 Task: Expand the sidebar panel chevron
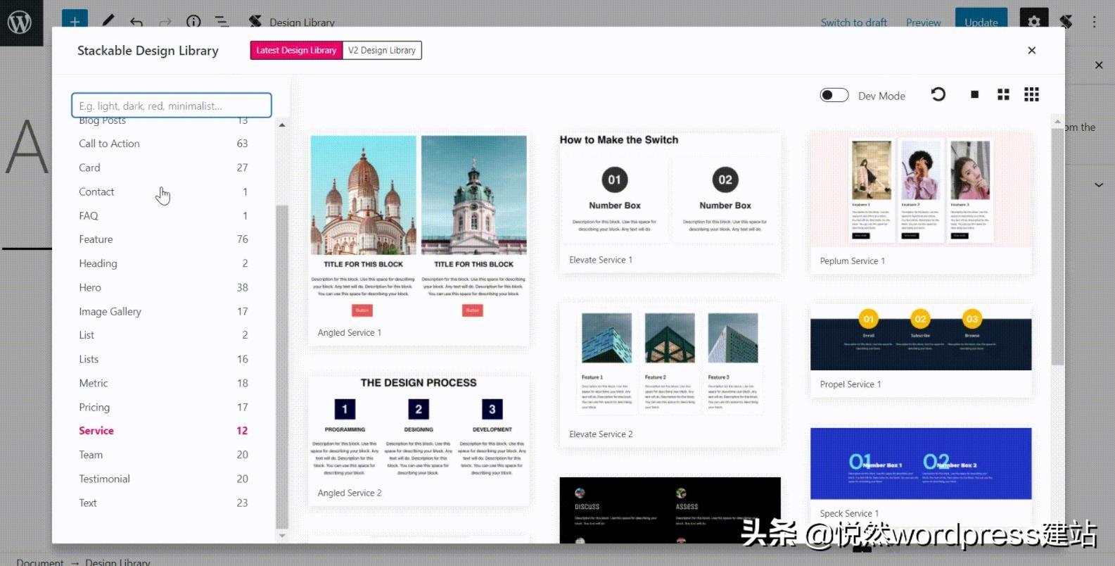[x=1099, y=184]
